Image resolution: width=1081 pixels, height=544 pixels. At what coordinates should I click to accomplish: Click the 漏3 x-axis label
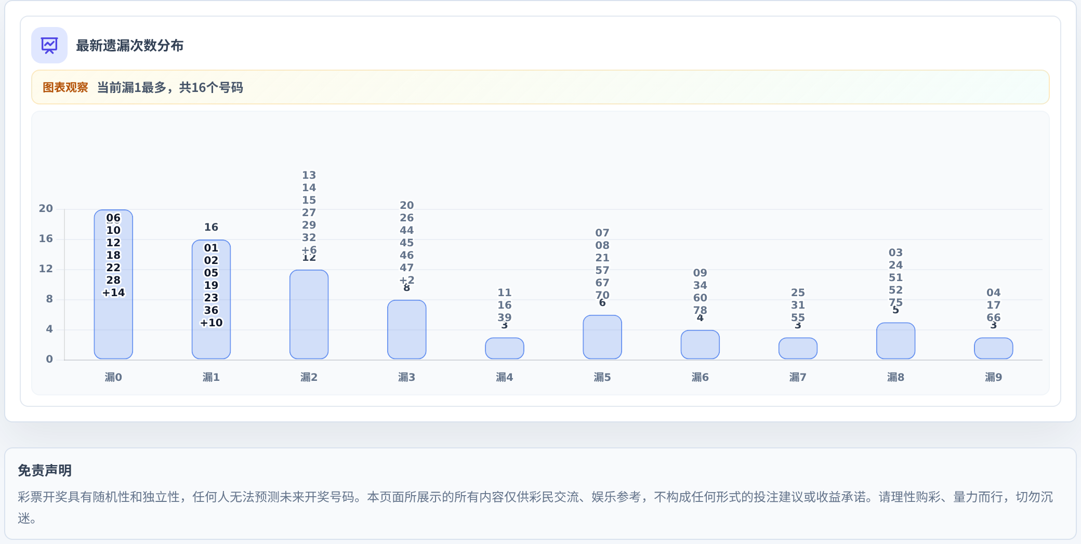406,377
